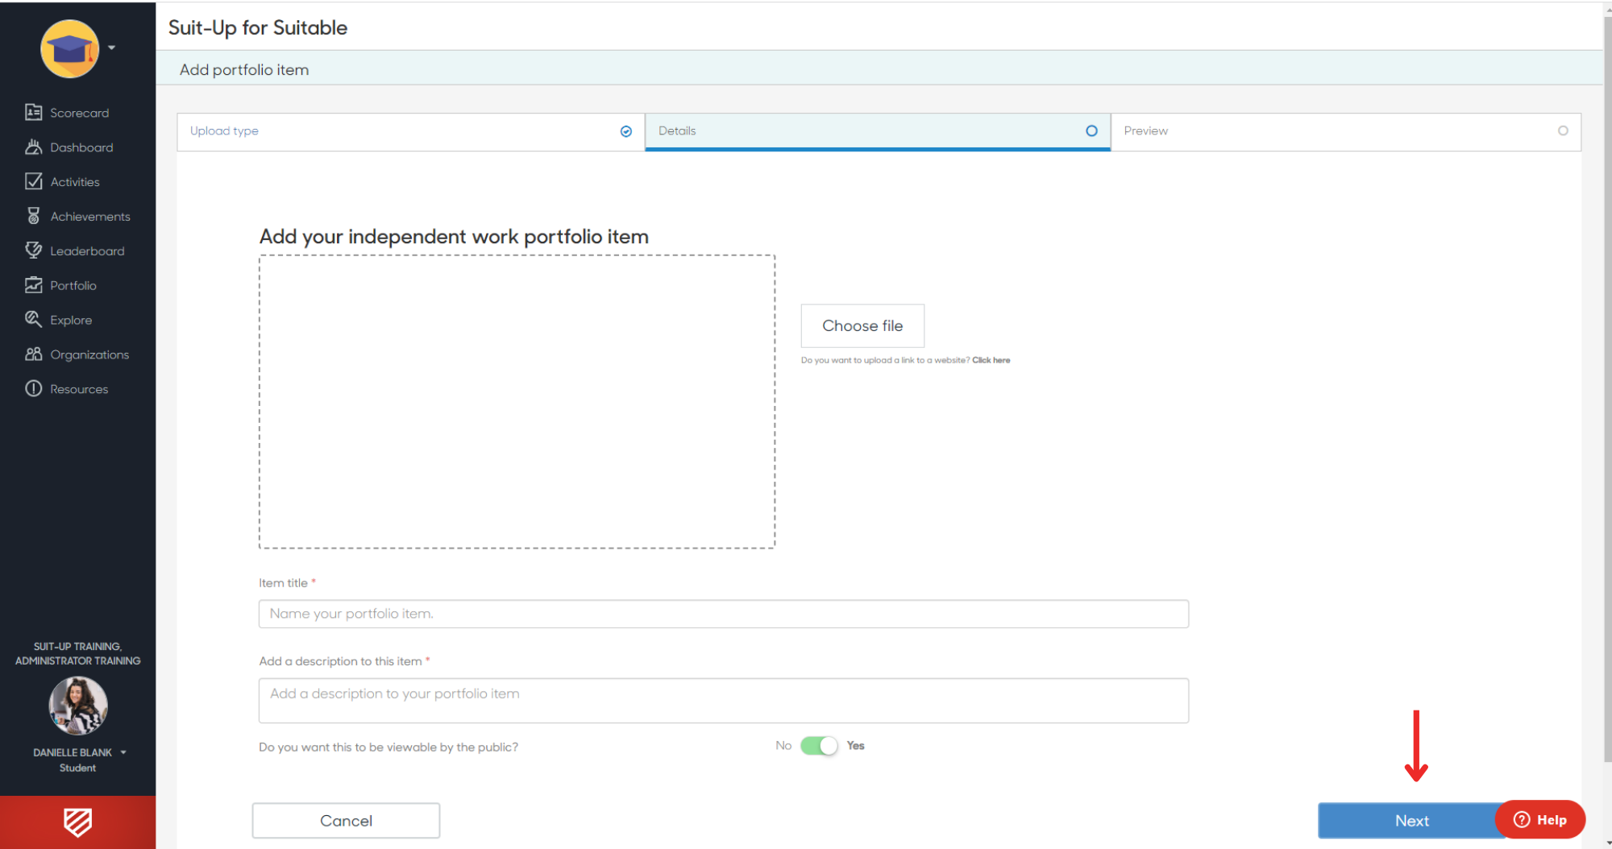Viewport: 1612px width, 849px height.
Task: Expand the Danielle Blank user menu arrow
Action: (123, 752)
